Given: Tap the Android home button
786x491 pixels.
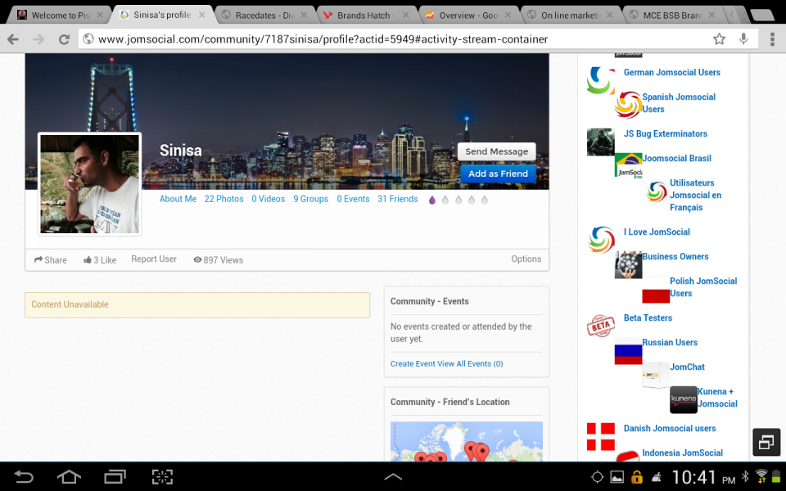Looking at the screenshot, I should 69,476.
